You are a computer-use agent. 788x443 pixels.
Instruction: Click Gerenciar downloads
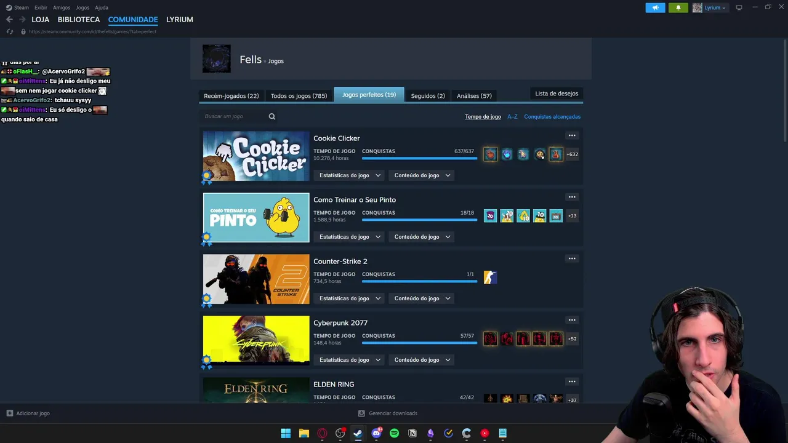(x=388, y=413)
